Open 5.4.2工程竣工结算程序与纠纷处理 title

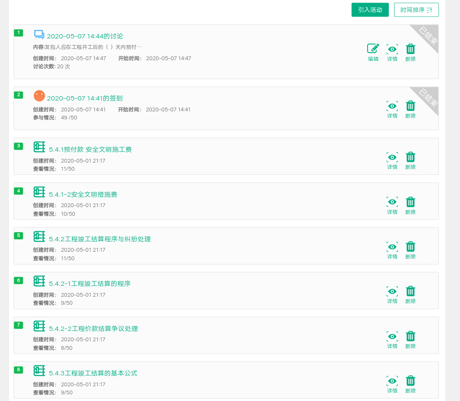(100, 239)
